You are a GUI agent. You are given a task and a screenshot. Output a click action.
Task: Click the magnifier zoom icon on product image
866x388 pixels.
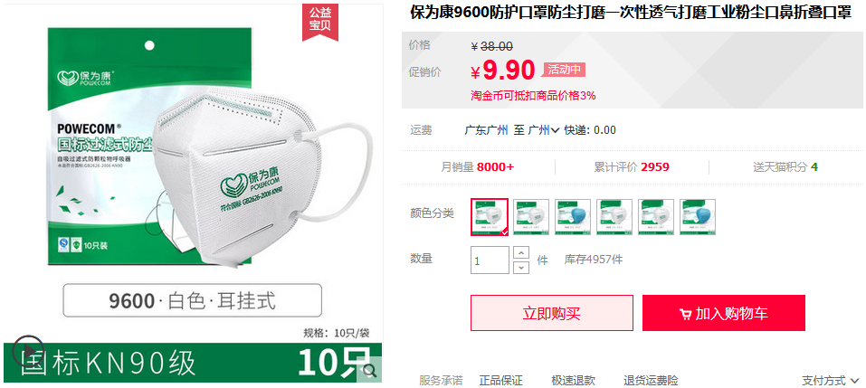(370, 372)
